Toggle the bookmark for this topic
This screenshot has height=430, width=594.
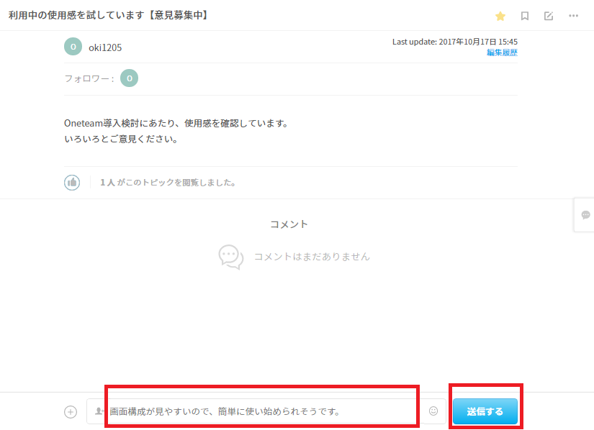(x=526, y=16)
